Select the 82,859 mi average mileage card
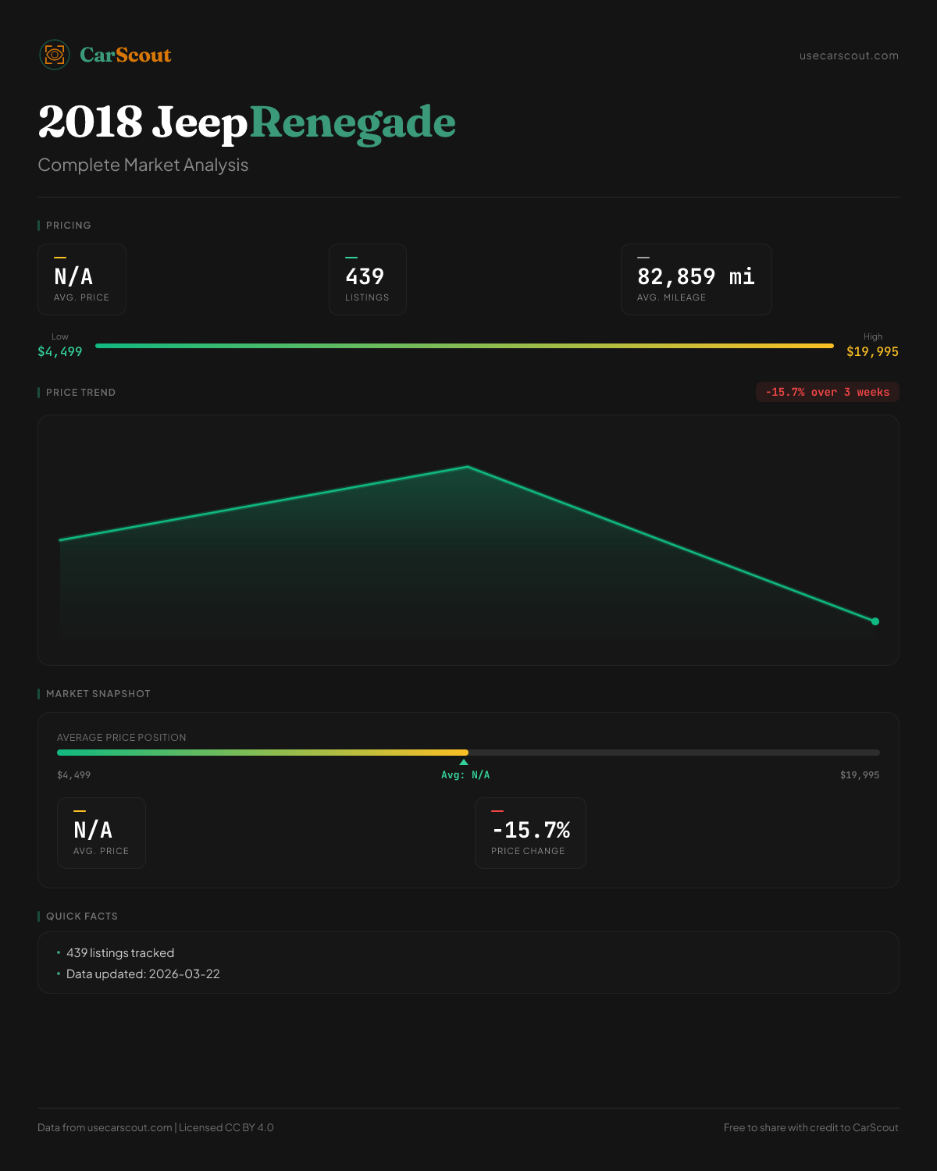Image resolution: width=937 pixels, height=1171 pixels. point(696,279)
